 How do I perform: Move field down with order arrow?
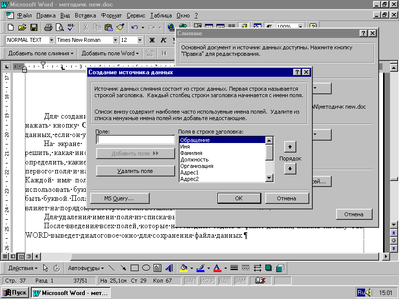point(290,168)
